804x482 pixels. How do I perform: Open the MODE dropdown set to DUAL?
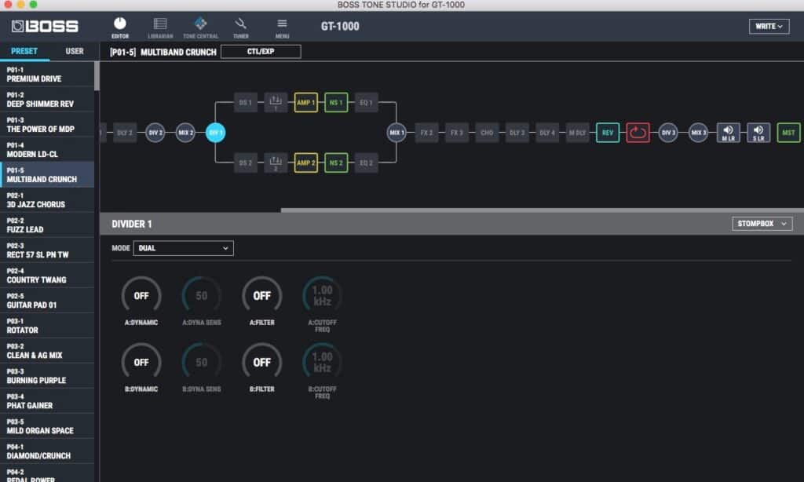tap(184, 248)
